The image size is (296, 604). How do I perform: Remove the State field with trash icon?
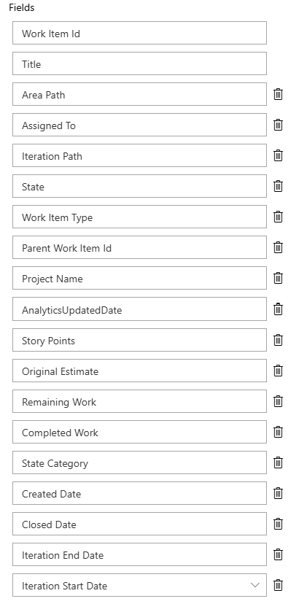(x=278, y=187)
